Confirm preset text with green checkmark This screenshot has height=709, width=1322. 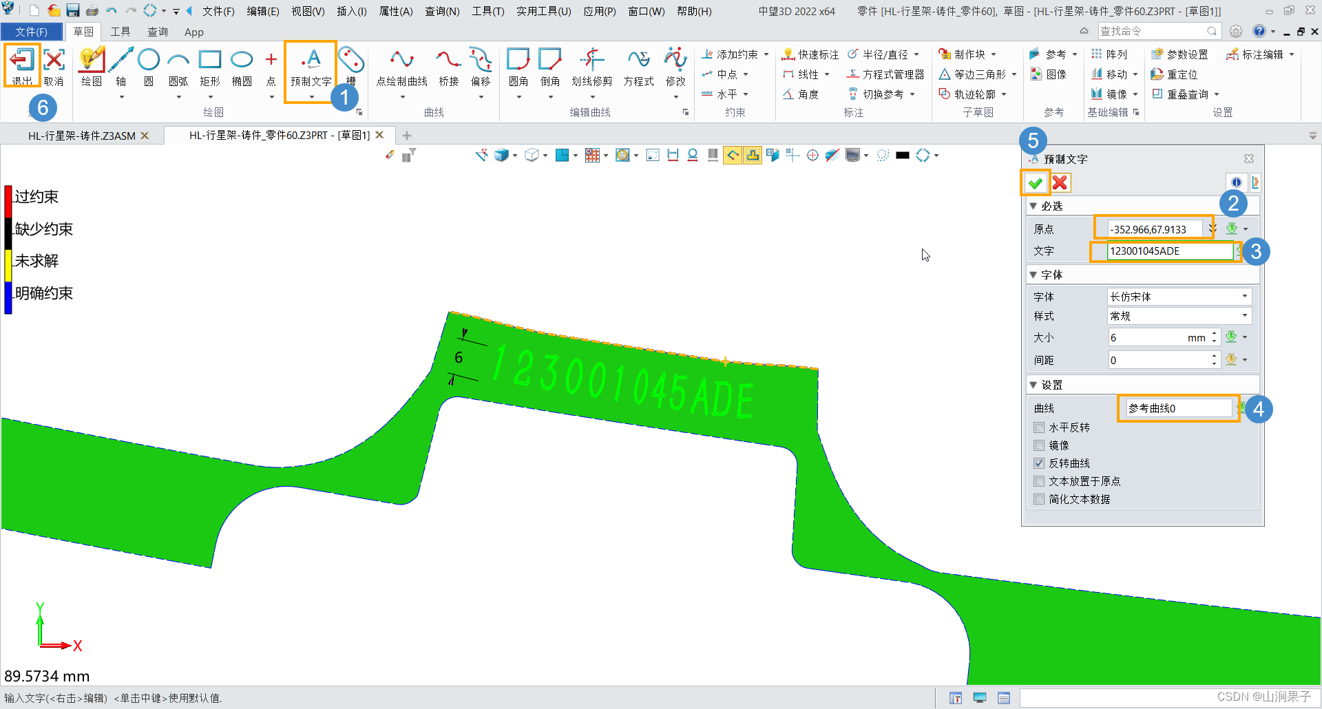tap(1035, 182)
